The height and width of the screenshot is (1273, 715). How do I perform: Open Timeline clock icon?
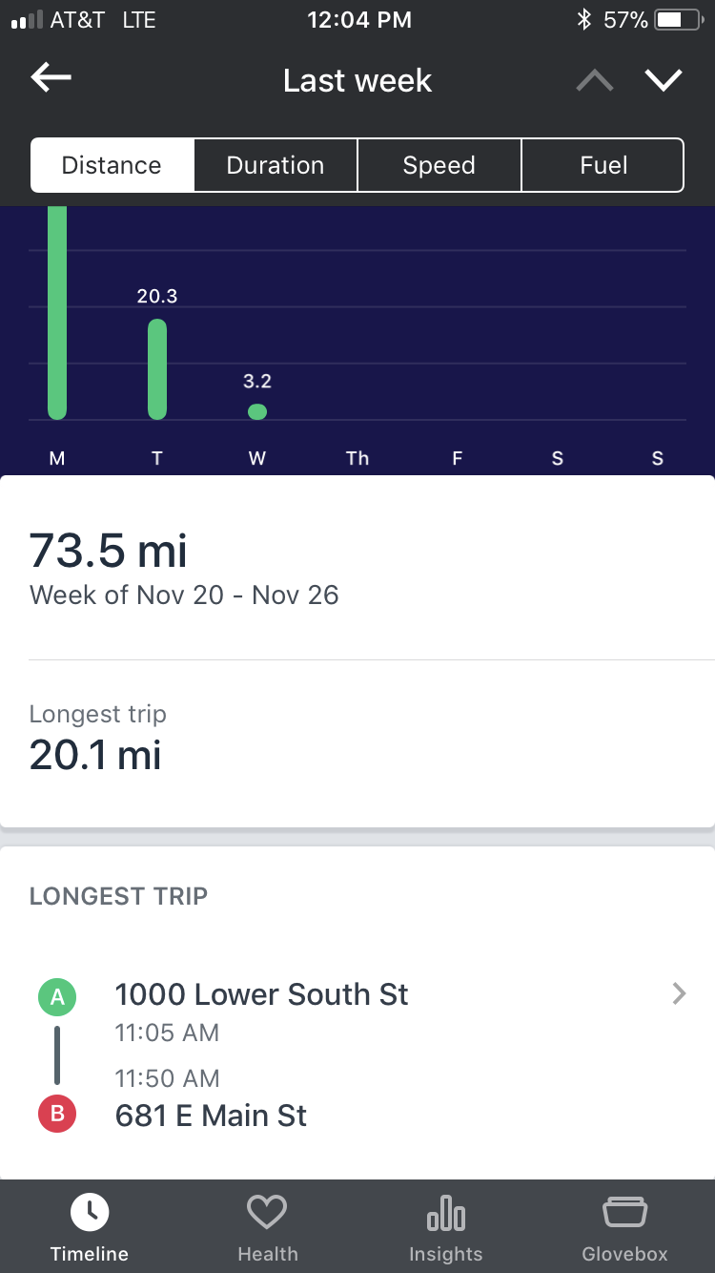(90, 1213)
